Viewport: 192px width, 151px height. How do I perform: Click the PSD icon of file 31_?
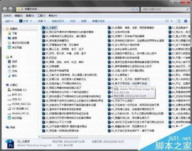click(x=109, y=49)
